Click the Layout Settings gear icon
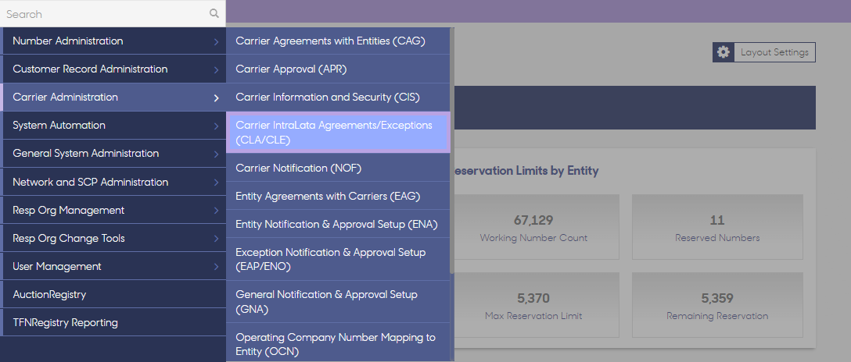 (x=724, y=52)
